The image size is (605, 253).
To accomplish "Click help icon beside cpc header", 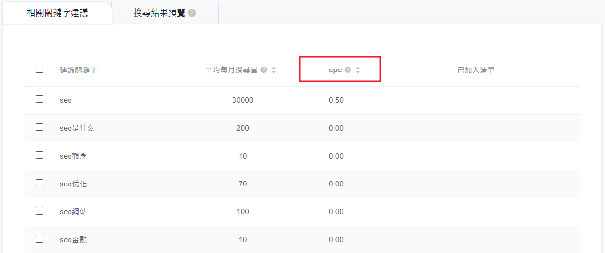I will coord(348,70).
